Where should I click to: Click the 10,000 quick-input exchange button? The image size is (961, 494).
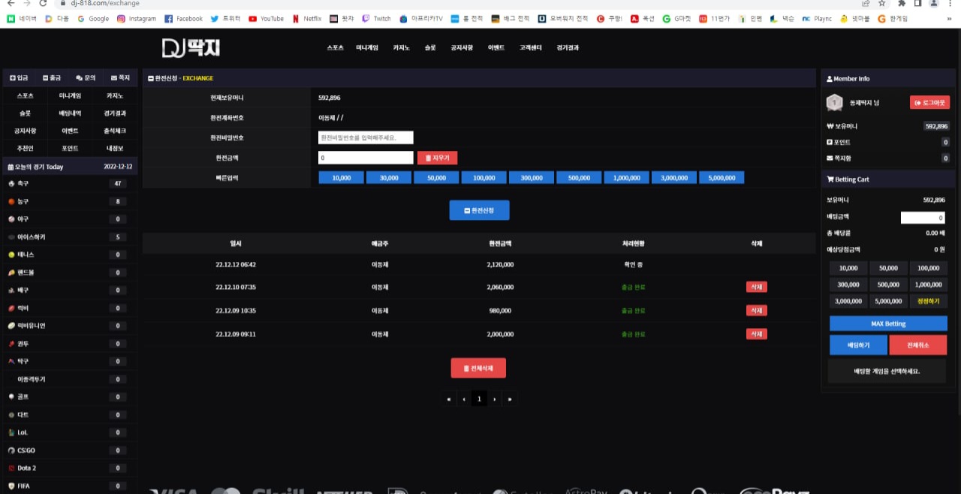[x=342, y=178]
